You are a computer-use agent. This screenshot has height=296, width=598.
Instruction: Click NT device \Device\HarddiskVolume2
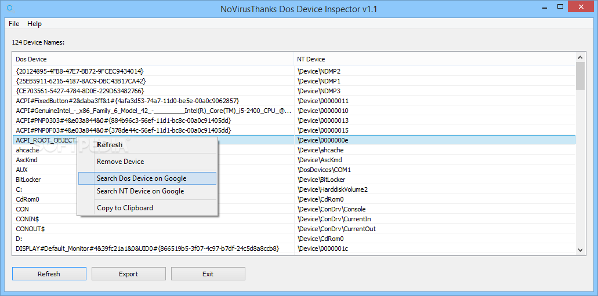pyautogui.click(x=332, y=189)
